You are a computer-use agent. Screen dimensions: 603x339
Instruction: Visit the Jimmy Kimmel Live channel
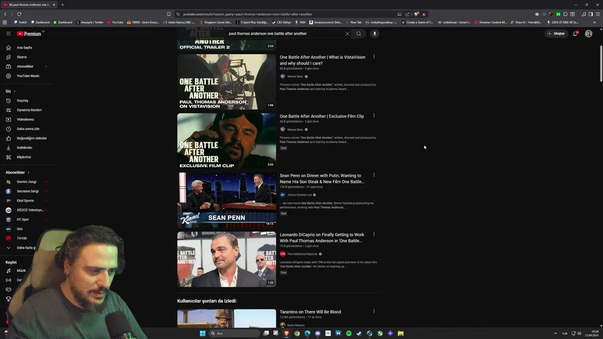(x=300, y=195)
